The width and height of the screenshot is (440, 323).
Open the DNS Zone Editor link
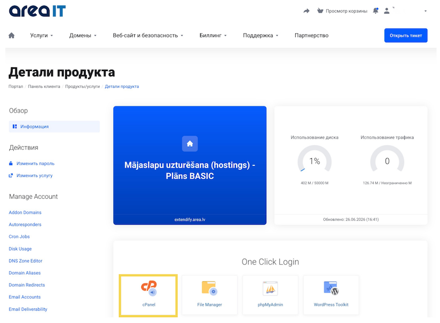25,261
